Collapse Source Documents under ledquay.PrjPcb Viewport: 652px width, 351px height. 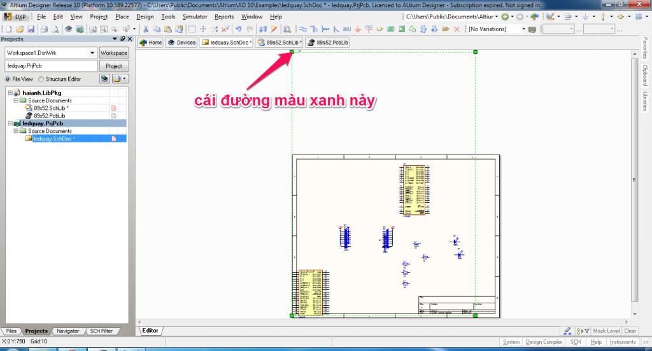(16, 131)
